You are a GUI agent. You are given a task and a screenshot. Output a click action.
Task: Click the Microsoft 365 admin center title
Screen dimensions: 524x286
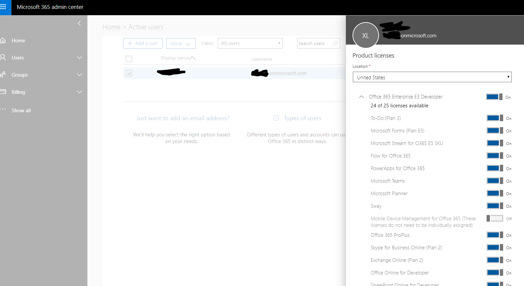pos(50,7)
